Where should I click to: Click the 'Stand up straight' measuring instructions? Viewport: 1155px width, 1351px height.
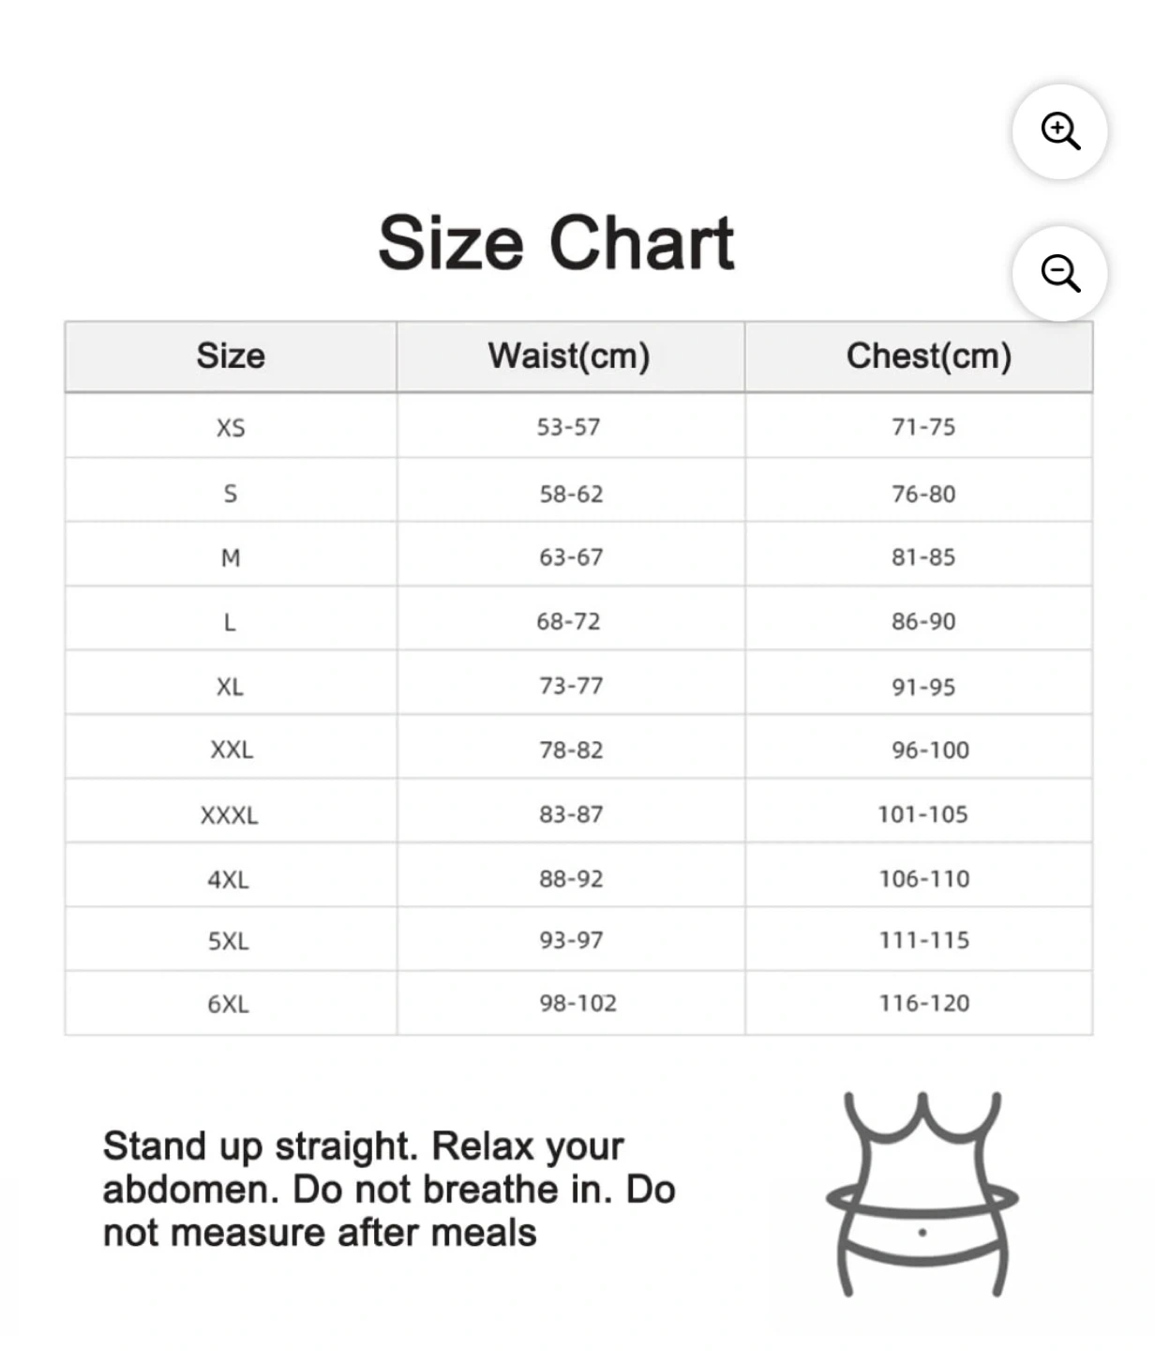pos(389,1190)
